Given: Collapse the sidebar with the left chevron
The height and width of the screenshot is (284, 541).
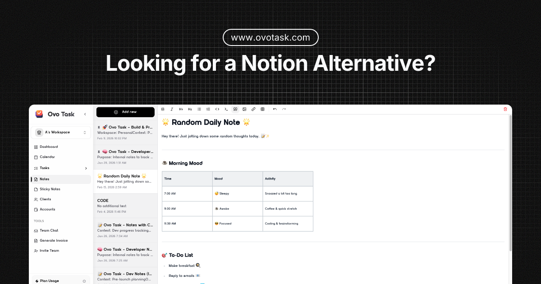Looking at the screenshot, I should (85, 114).
